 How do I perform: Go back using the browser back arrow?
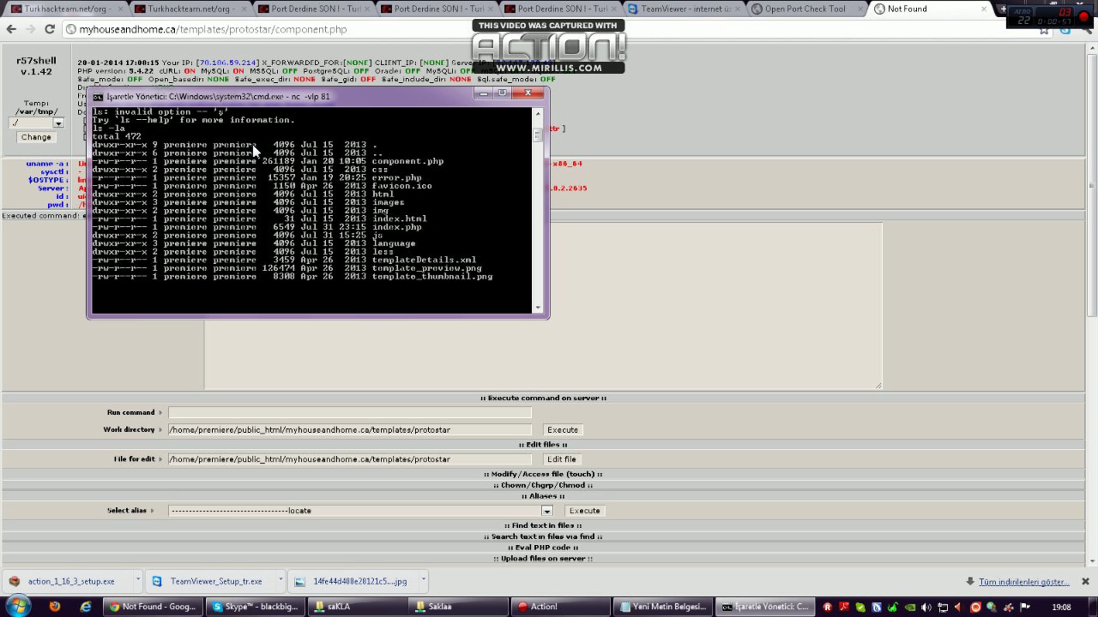[11, 29]
